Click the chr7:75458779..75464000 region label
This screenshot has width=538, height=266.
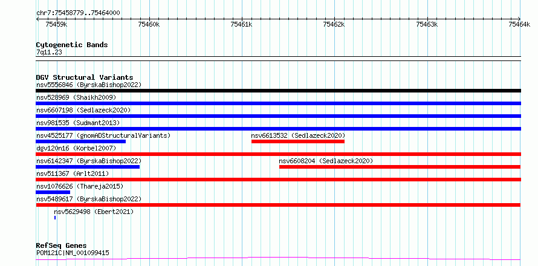pyautogui.click(x=78, y=13)
